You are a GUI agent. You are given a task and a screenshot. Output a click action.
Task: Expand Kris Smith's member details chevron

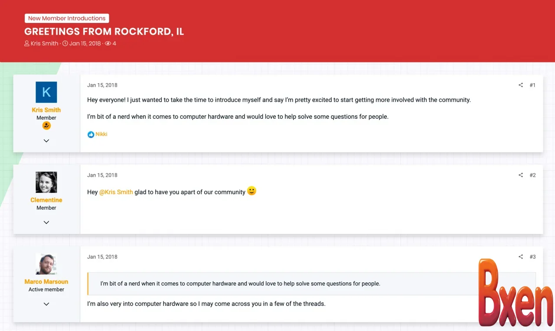click(x=46, y=140)
